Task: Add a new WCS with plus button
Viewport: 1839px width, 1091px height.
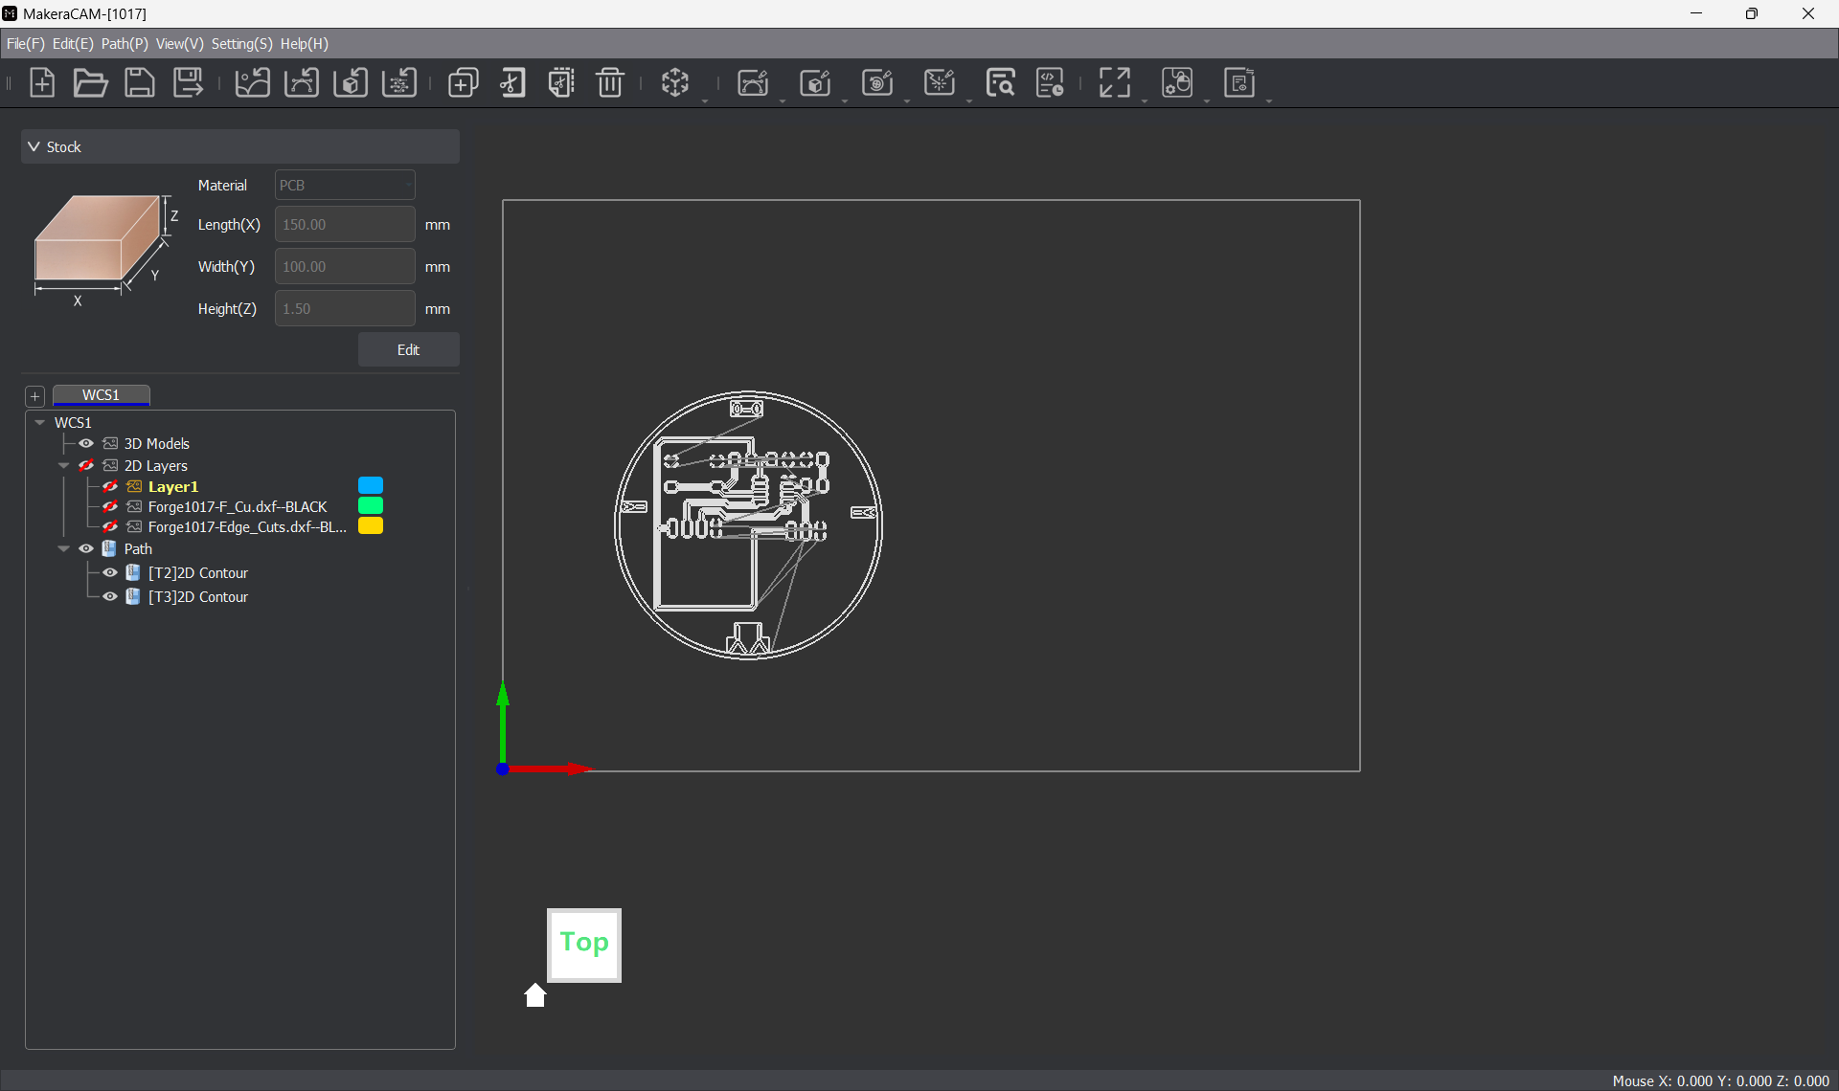Action: tap(35, 396)
